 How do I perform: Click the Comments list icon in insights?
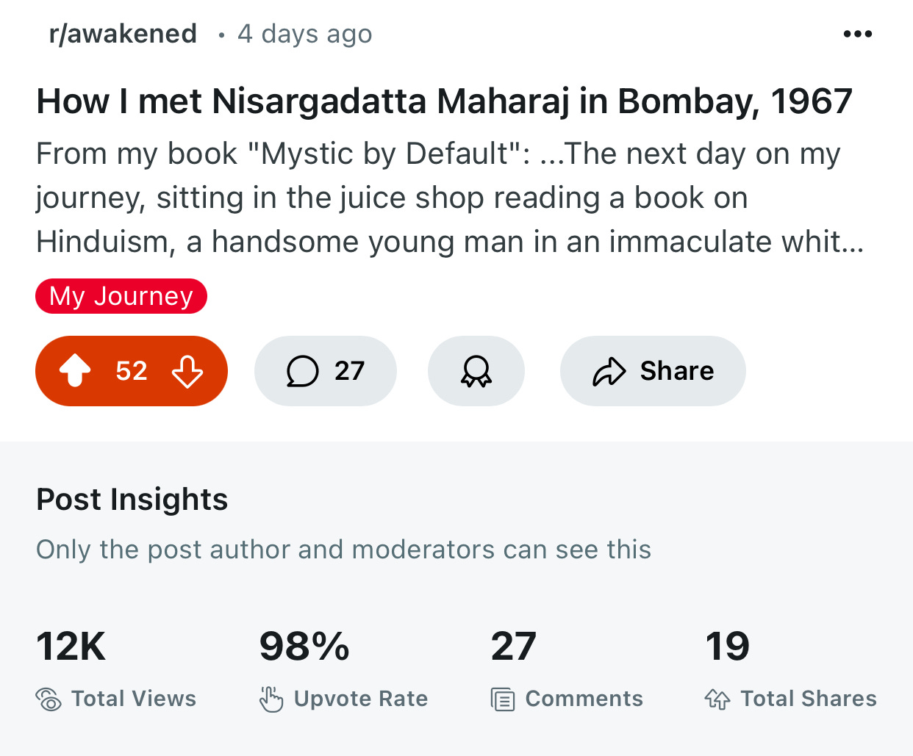(x=503, y=699)
